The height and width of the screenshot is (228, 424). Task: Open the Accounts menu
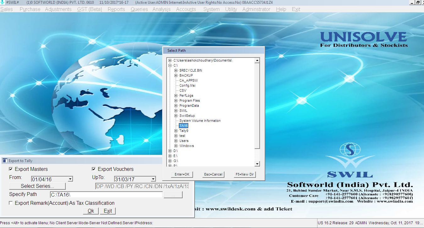[x=186, y=9]
